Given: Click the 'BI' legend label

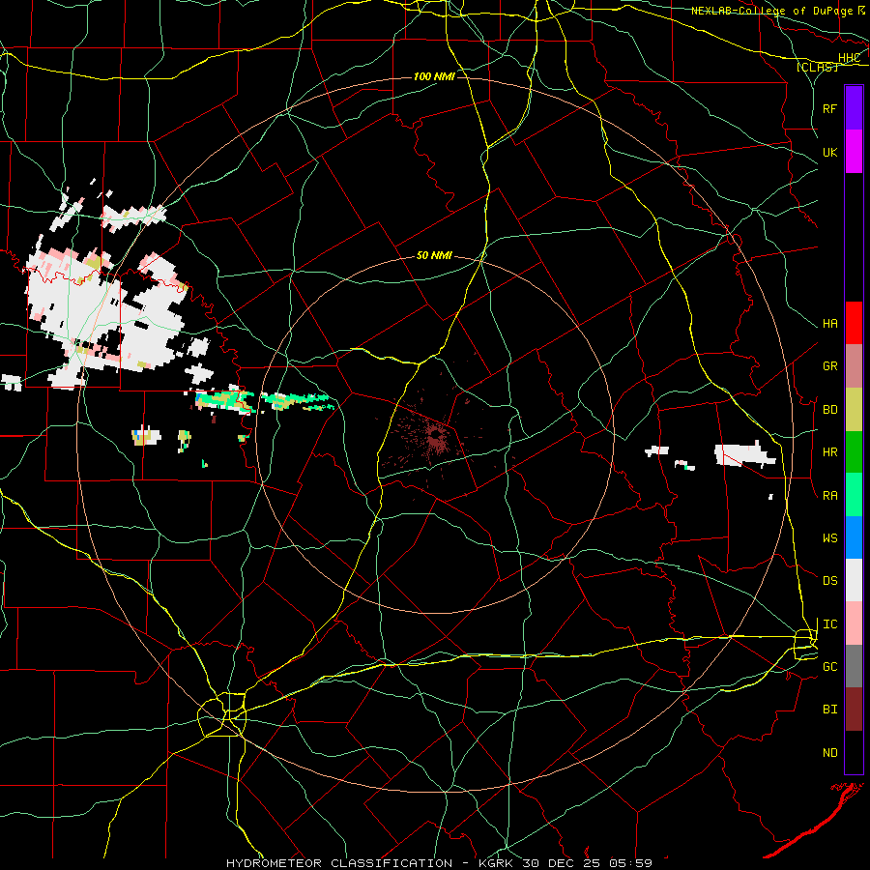Looking at the screenshot, I should 829,710.
